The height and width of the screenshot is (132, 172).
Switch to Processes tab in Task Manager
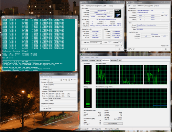(x=92, y=60)
